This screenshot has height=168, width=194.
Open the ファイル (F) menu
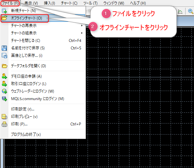(10, 3)
